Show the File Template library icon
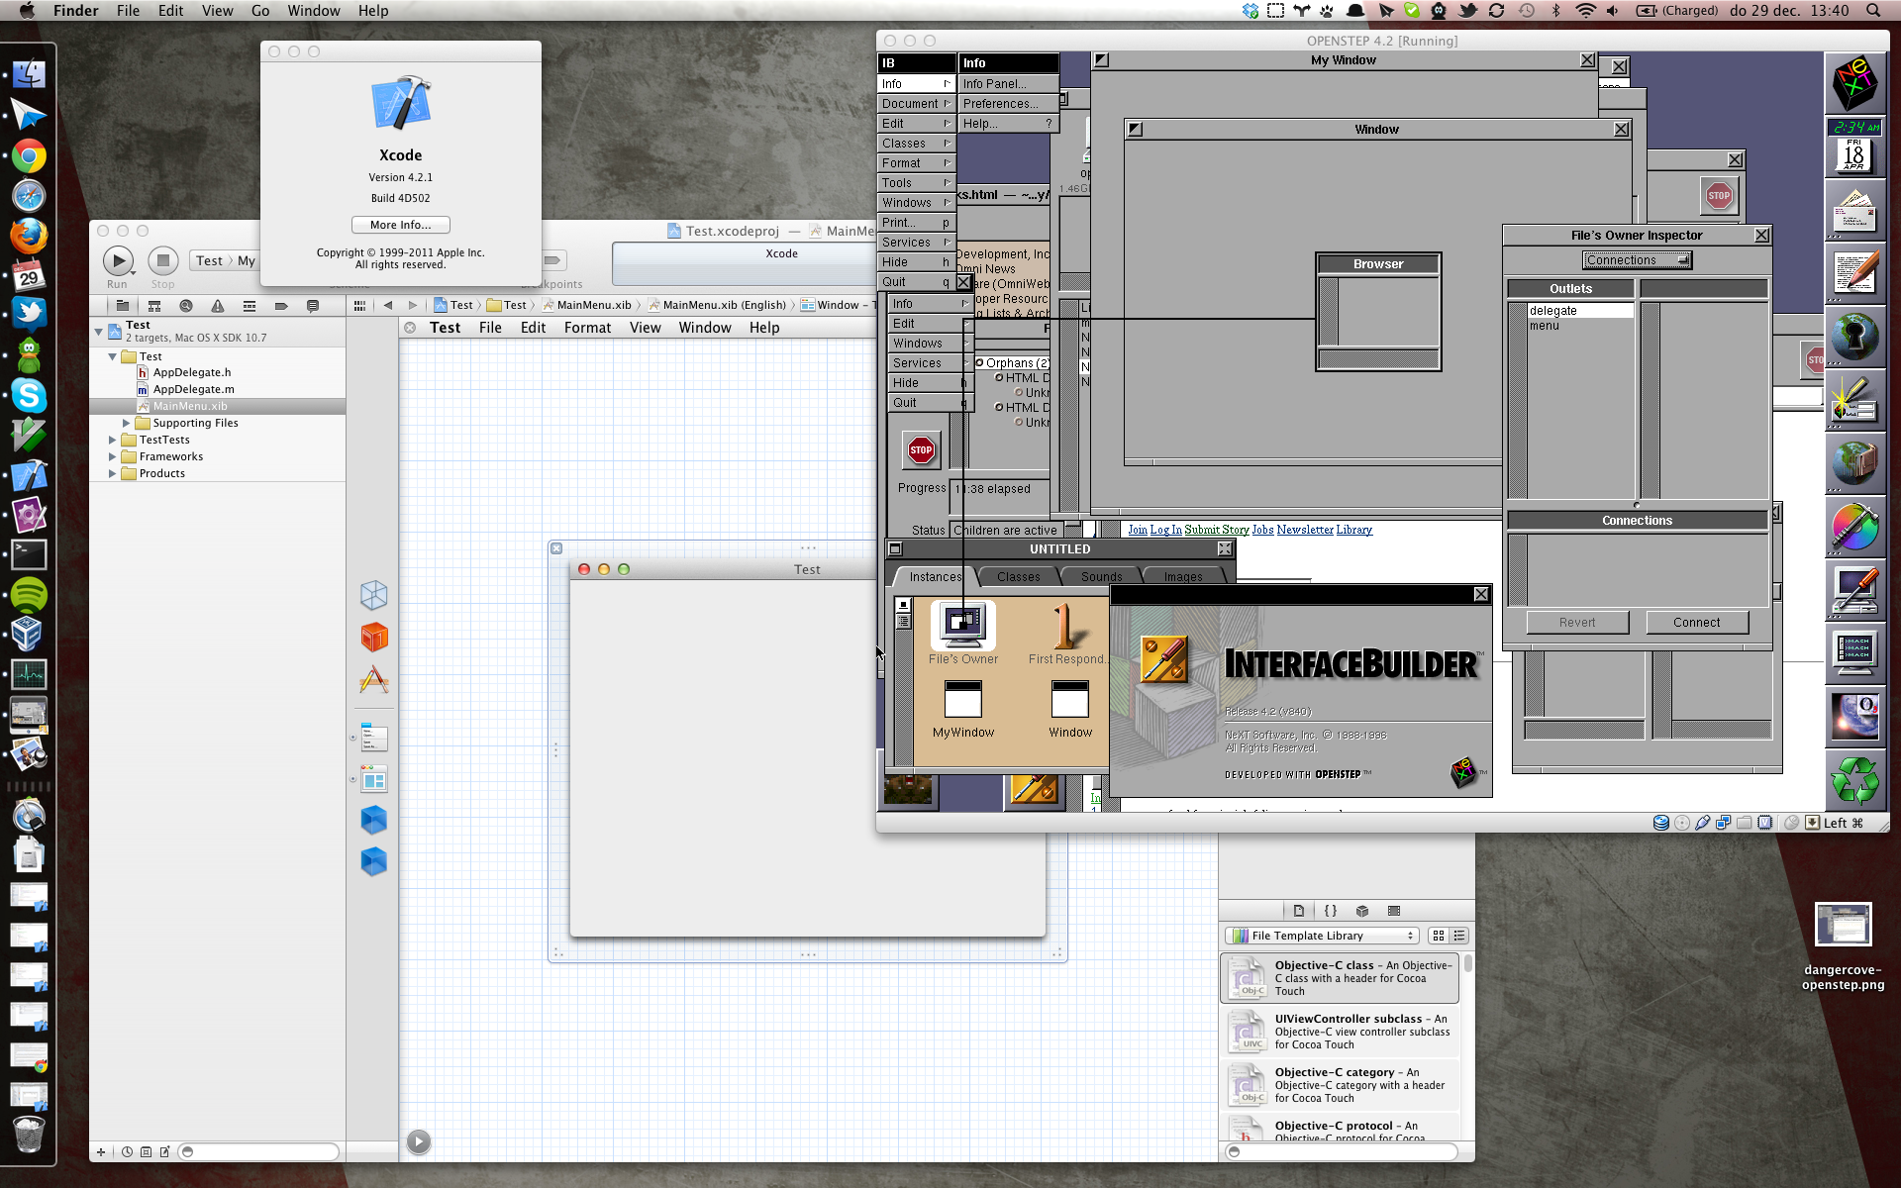1901x1188 pixels. pyautogui.click(x=1299, y=911)
